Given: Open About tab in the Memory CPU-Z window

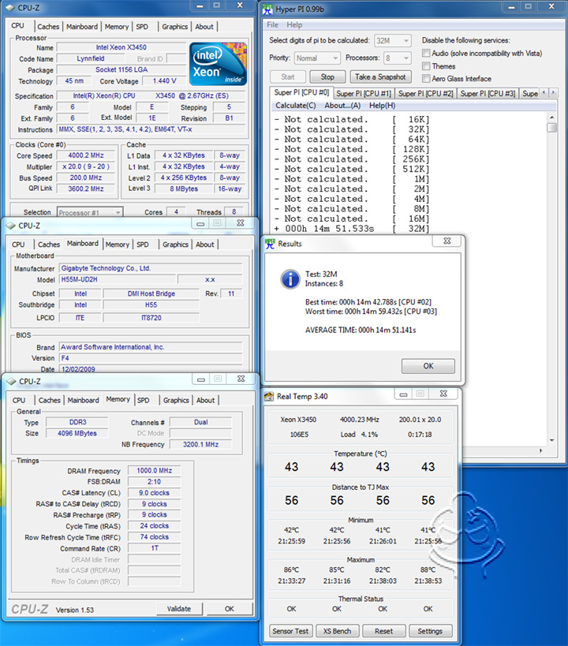Looking at the screenshot, I should tap(206, 400).
